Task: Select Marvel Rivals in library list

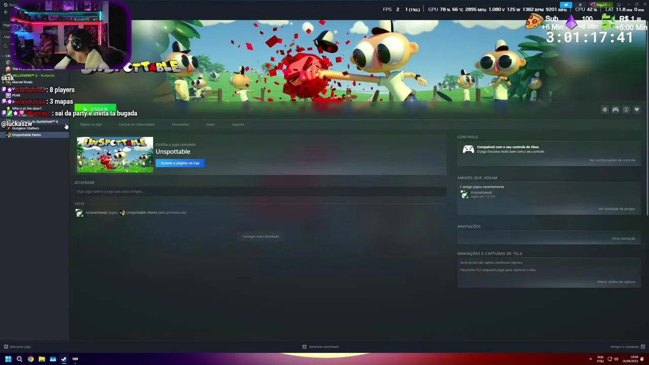Action: [x=34, y=82]
